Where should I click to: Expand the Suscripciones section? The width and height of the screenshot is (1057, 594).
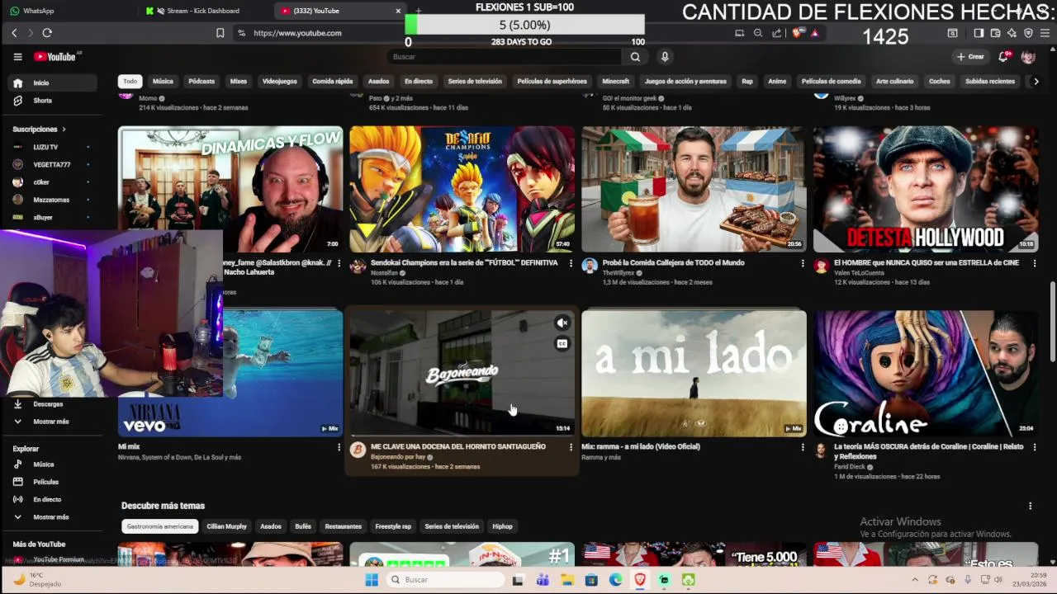click(x=39, y=130)
